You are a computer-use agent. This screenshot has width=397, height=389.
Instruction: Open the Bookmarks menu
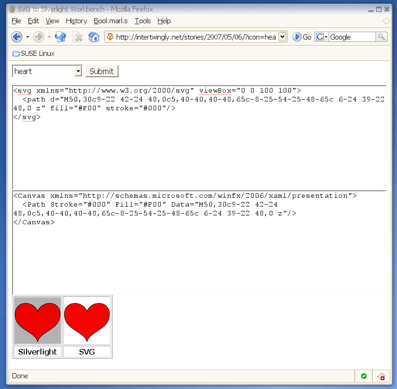pos(111,21)
